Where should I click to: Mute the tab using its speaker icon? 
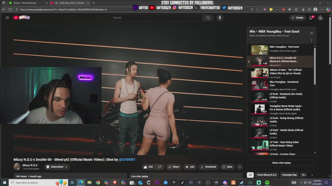(x=56, y=3)
